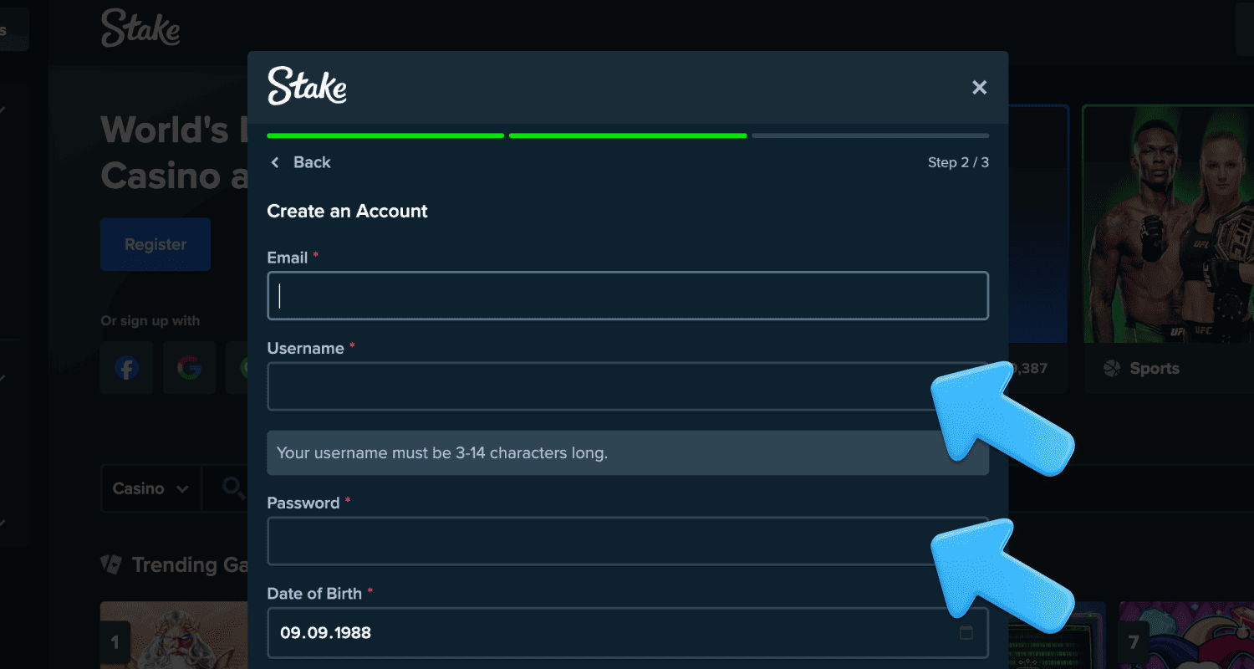The image size is (1254, 669).
Task: Open the Date of Birth calendar icon
Action: (966, 633)
